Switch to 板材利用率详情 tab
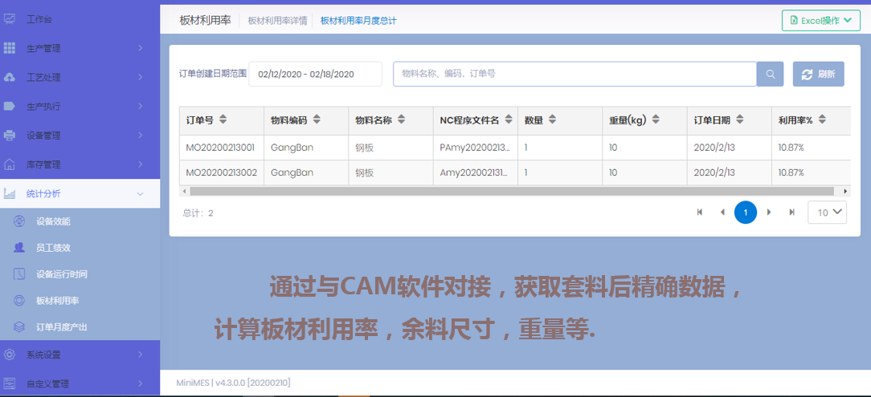The image size is (871, 397). [x=277, y=21]
